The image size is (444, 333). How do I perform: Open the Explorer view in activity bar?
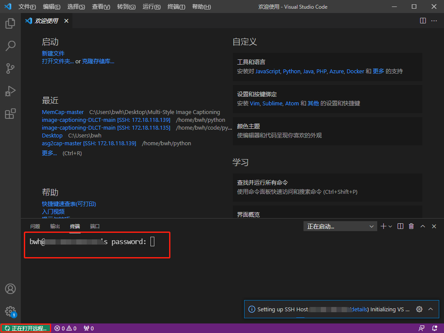pyautogui.click(x=10, y=23)
